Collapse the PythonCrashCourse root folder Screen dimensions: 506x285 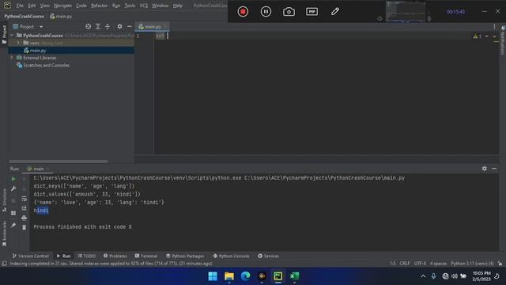13,35
